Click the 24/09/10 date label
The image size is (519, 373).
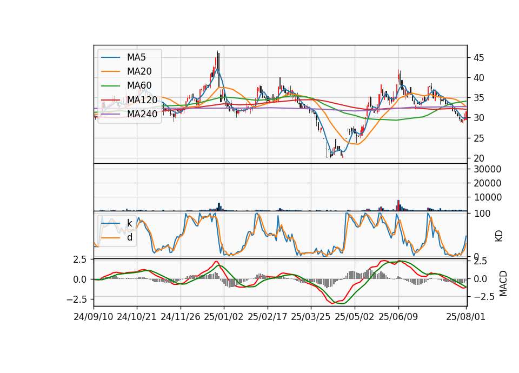[94, 317]
